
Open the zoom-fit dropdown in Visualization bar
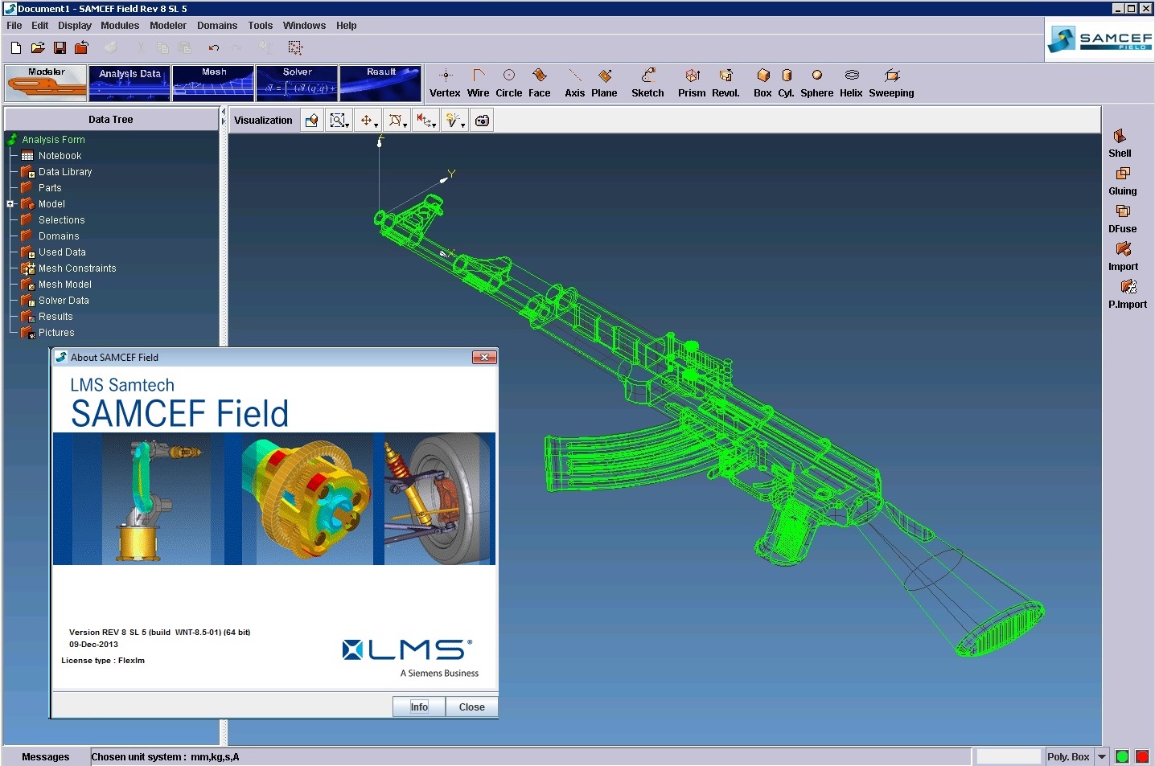coord(339,121)
